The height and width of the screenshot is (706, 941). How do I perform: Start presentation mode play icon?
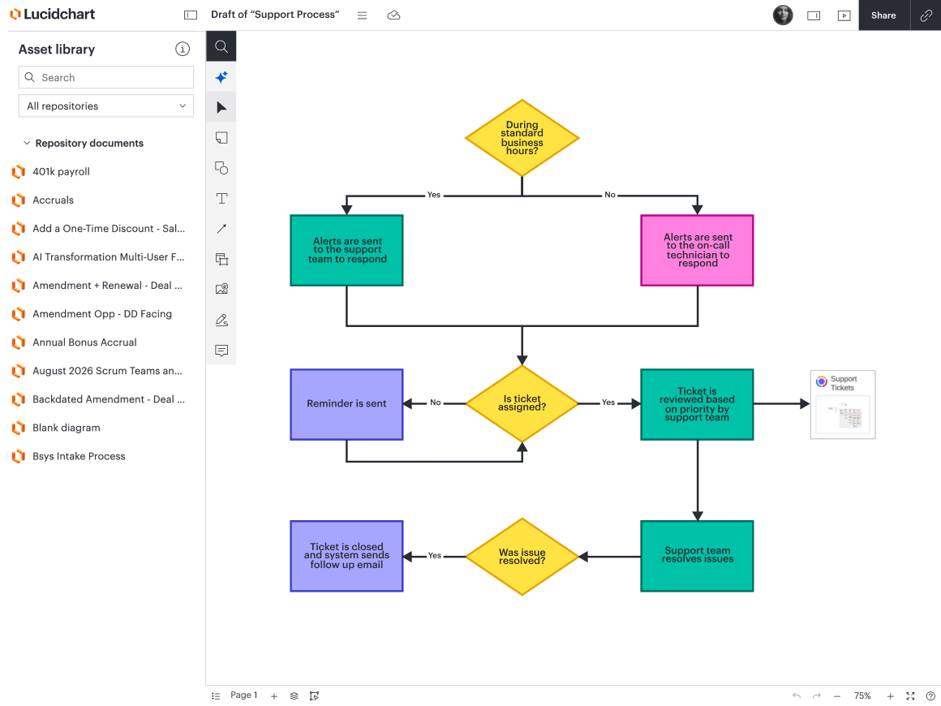(x=844, y=15)
